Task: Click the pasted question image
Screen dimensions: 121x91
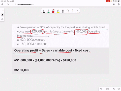Action: click(x=60, y=36)
